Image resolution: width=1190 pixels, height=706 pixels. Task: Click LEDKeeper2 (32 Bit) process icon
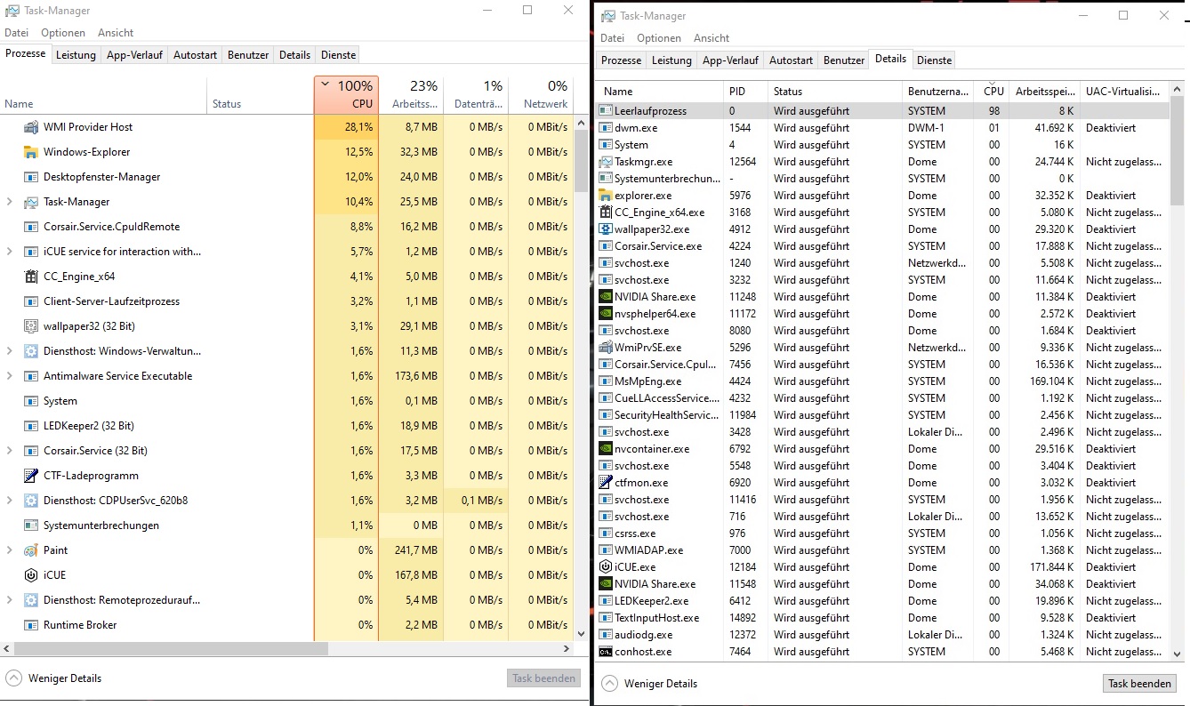31,426
